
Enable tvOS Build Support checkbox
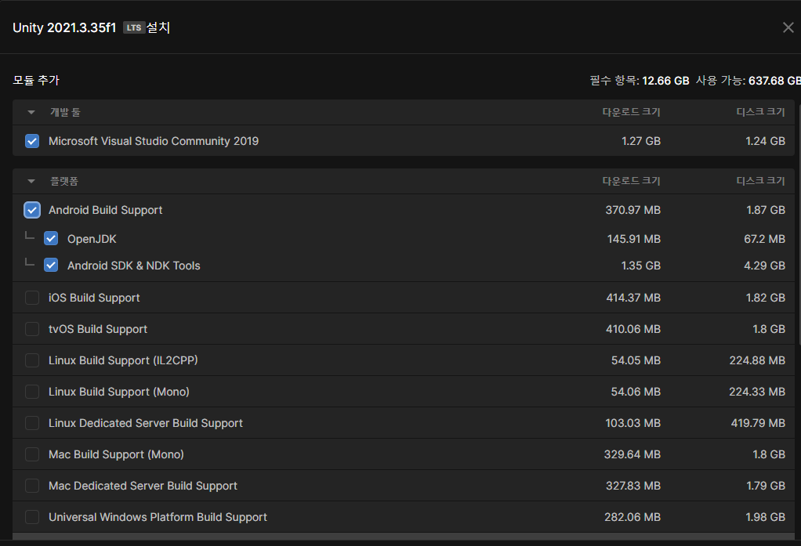[32, 329]
